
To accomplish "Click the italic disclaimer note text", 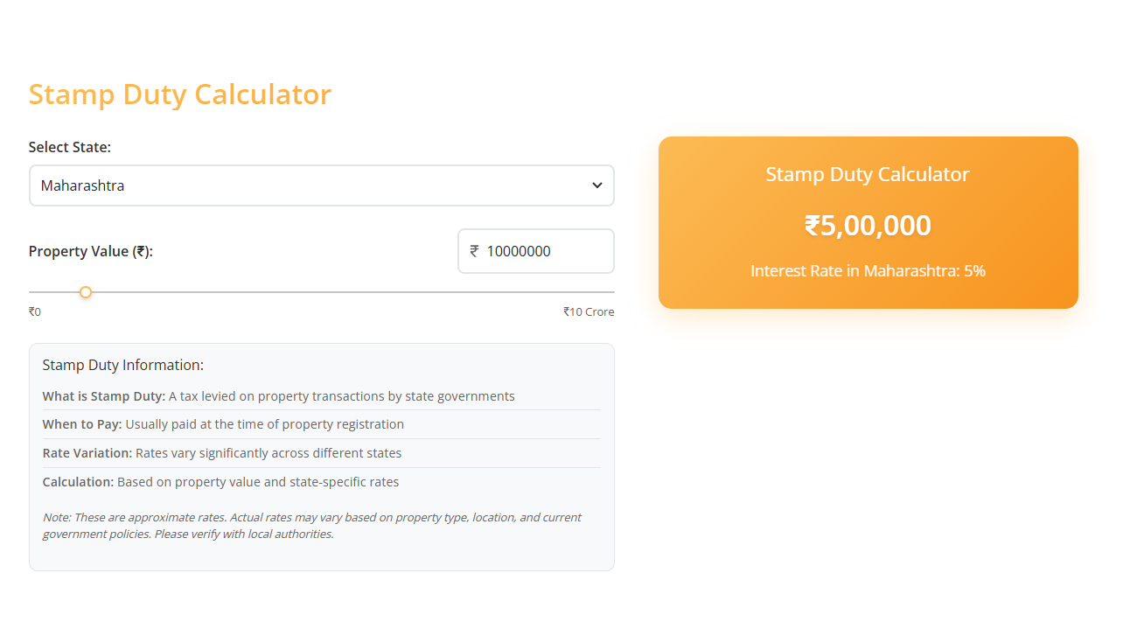I will (x=311, y=525).
